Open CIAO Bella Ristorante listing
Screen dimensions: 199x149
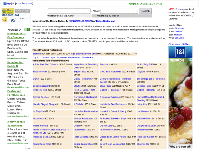tap(110, 72)
